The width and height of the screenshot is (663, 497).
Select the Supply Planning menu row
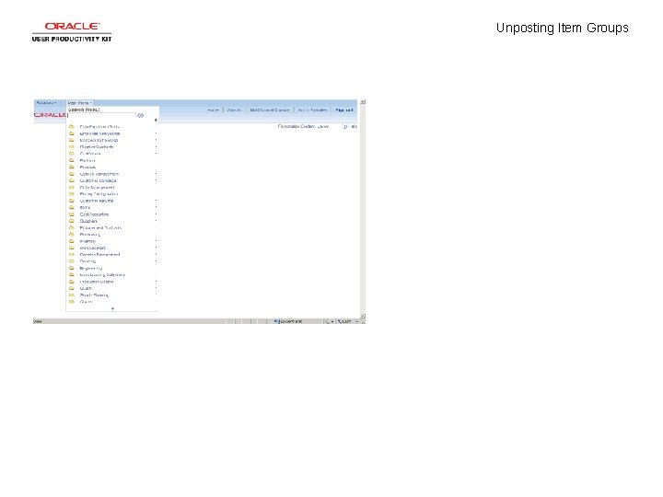(112, 295)
